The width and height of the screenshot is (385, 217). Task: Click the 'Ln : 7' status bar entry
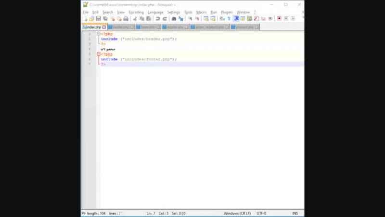pos(151,213)
